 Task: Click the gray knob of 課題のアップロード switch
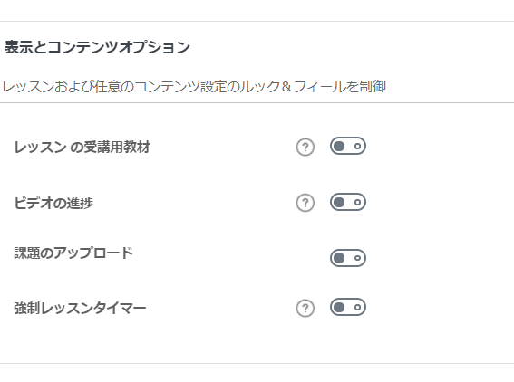(x=339, y=258)
